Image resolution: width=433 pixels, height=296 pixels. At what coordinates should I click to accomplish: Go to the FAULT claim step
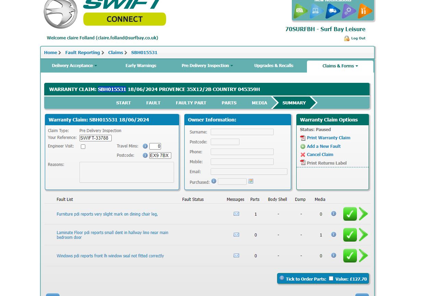(x=153, y=103)
